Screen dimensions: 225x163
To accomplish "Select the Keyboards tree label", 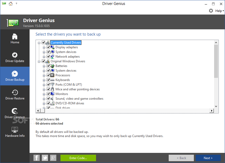I will [63, 80].
